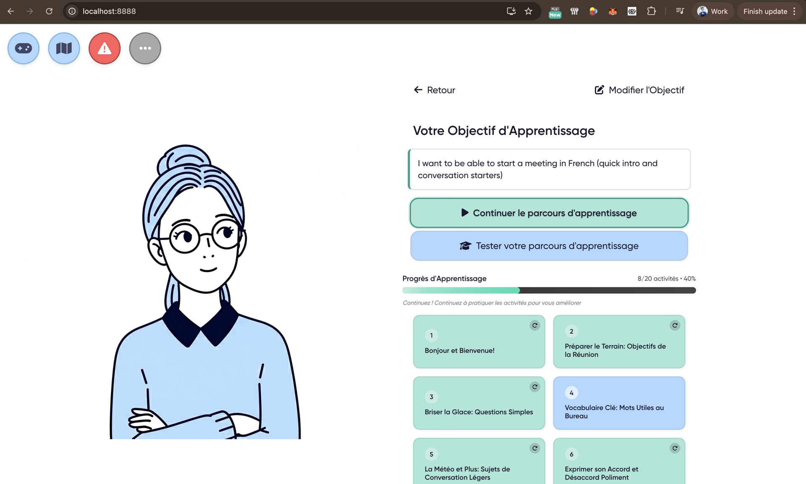Open the browser Extensions puzzle icon
This screenshot has width=806, height=484.
click(x=651, y=11)
